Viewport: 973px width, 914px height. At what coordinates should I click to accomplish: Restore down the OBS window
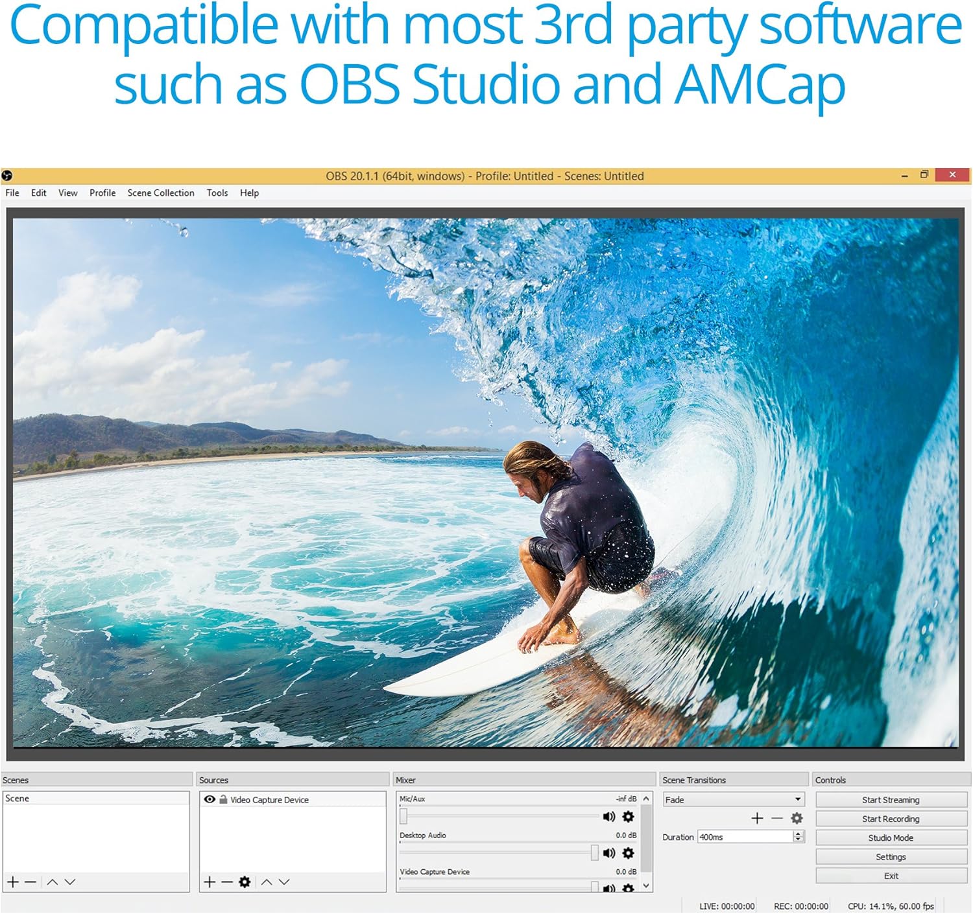click(924, 175)
